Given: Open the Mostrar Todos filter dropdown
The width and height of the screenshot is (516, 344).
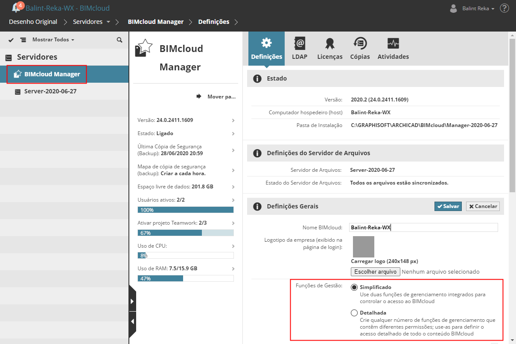Looking at the screenshot, I should [x=53, y=40].
